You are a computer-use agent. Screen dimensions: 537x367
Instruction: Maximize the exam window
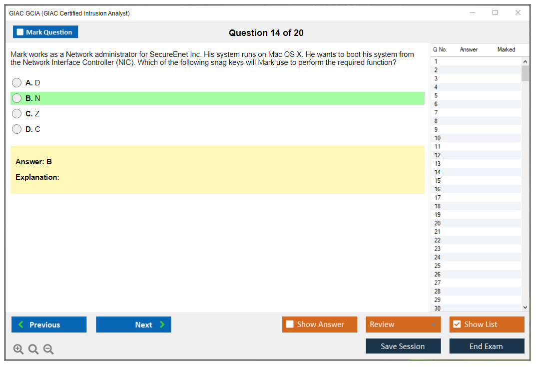[495, 13]
